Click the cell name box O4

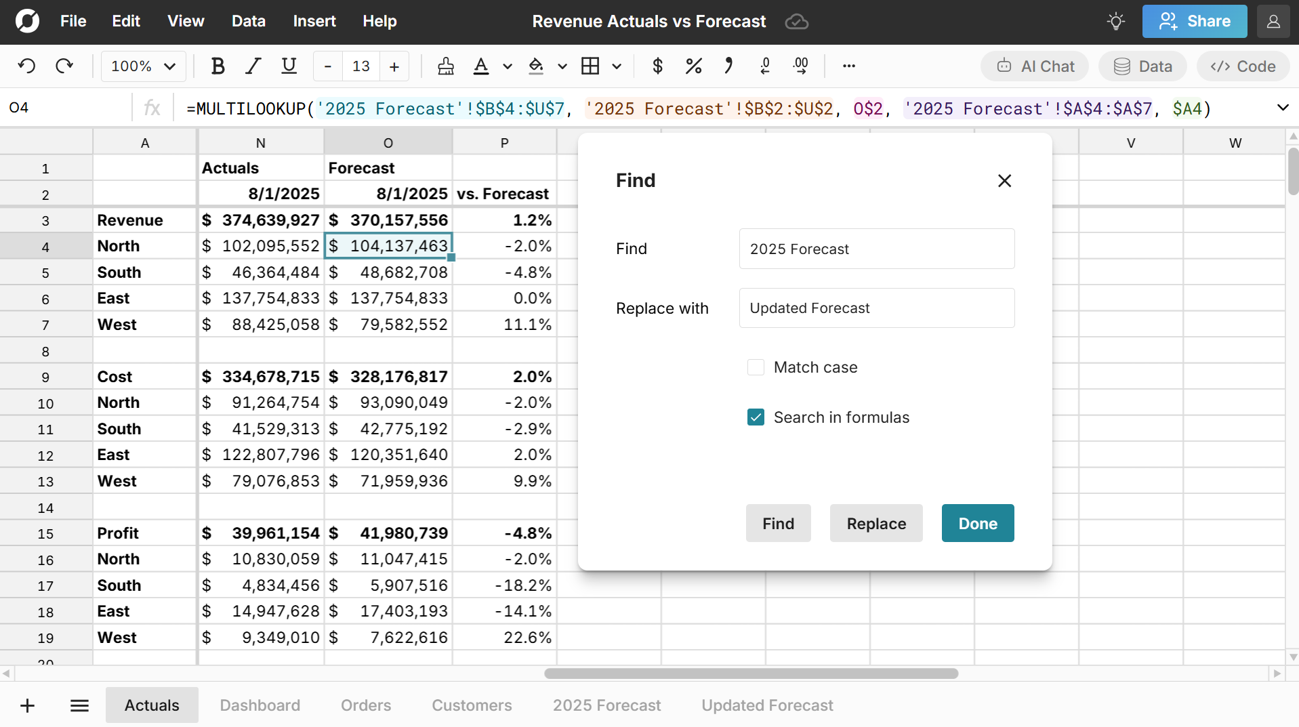coord(66,108)
